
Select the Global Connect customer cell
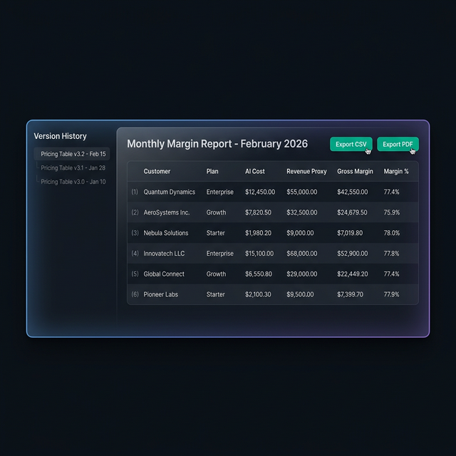coord(164,274)
